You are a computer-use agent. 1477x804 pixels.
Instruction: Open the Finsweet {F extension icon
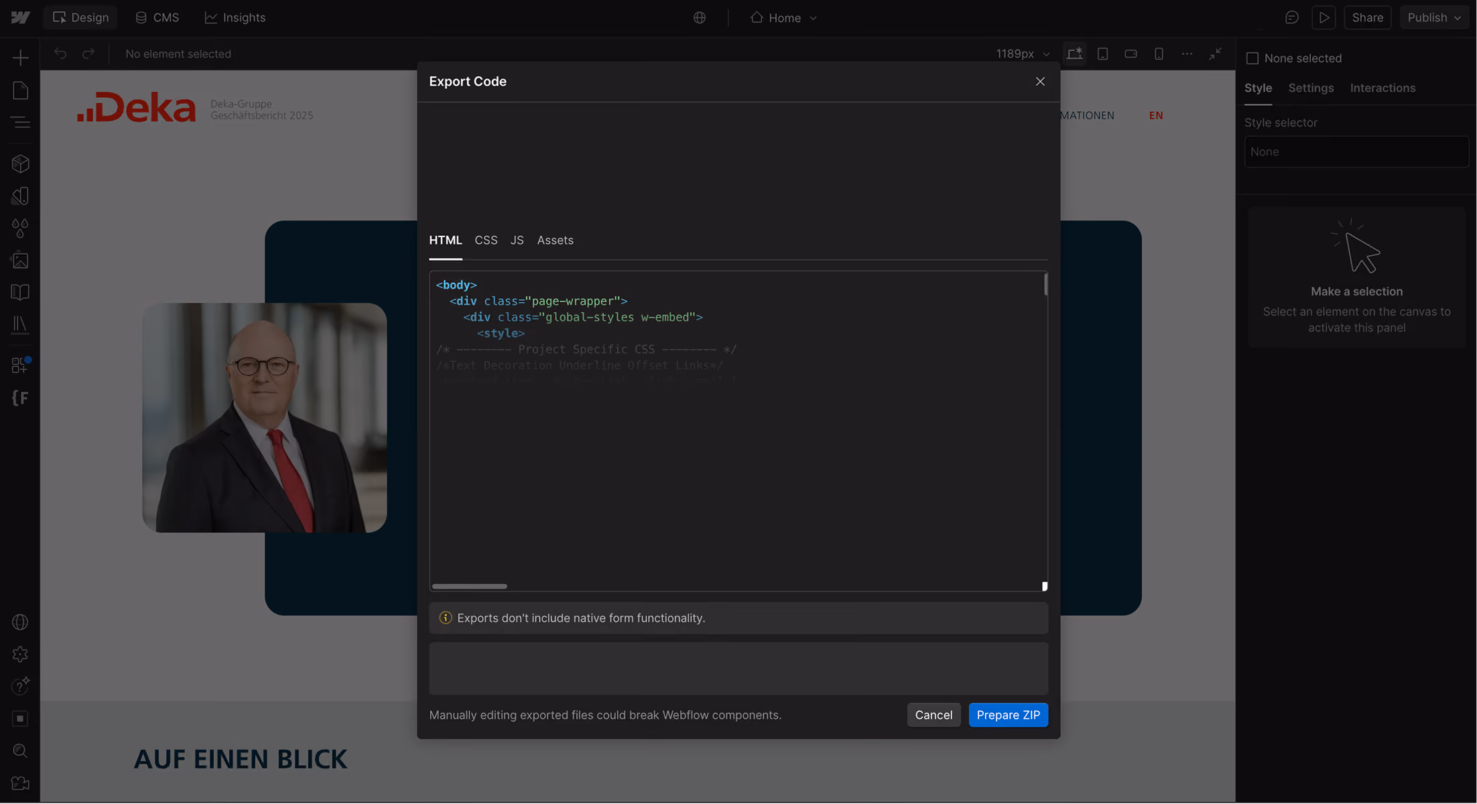coord(20,398)
